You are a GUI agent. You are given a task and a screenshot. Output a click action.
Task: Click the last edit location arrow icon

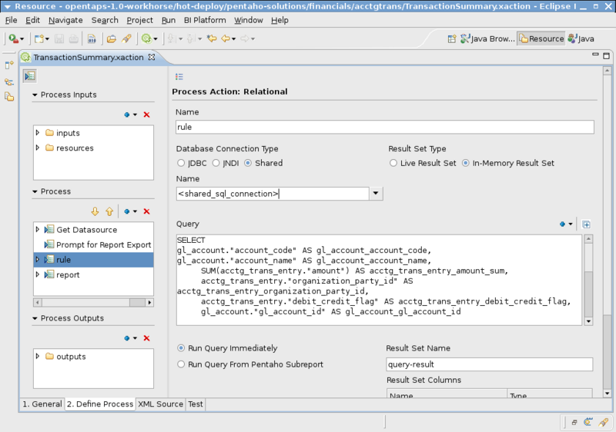click(212, 38)
